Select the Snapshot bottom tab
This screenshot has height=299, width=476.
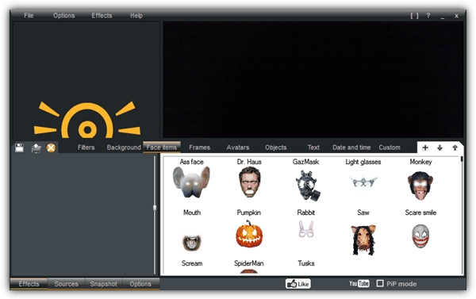point(103,284)
